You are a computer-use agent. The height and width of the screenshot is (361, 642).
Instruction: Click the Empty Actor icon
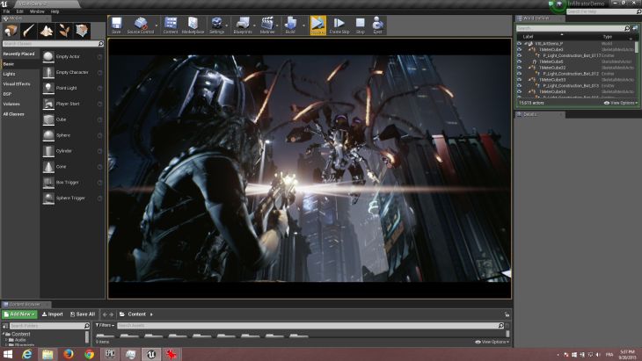pyautogui.click(x=48, y=57)
